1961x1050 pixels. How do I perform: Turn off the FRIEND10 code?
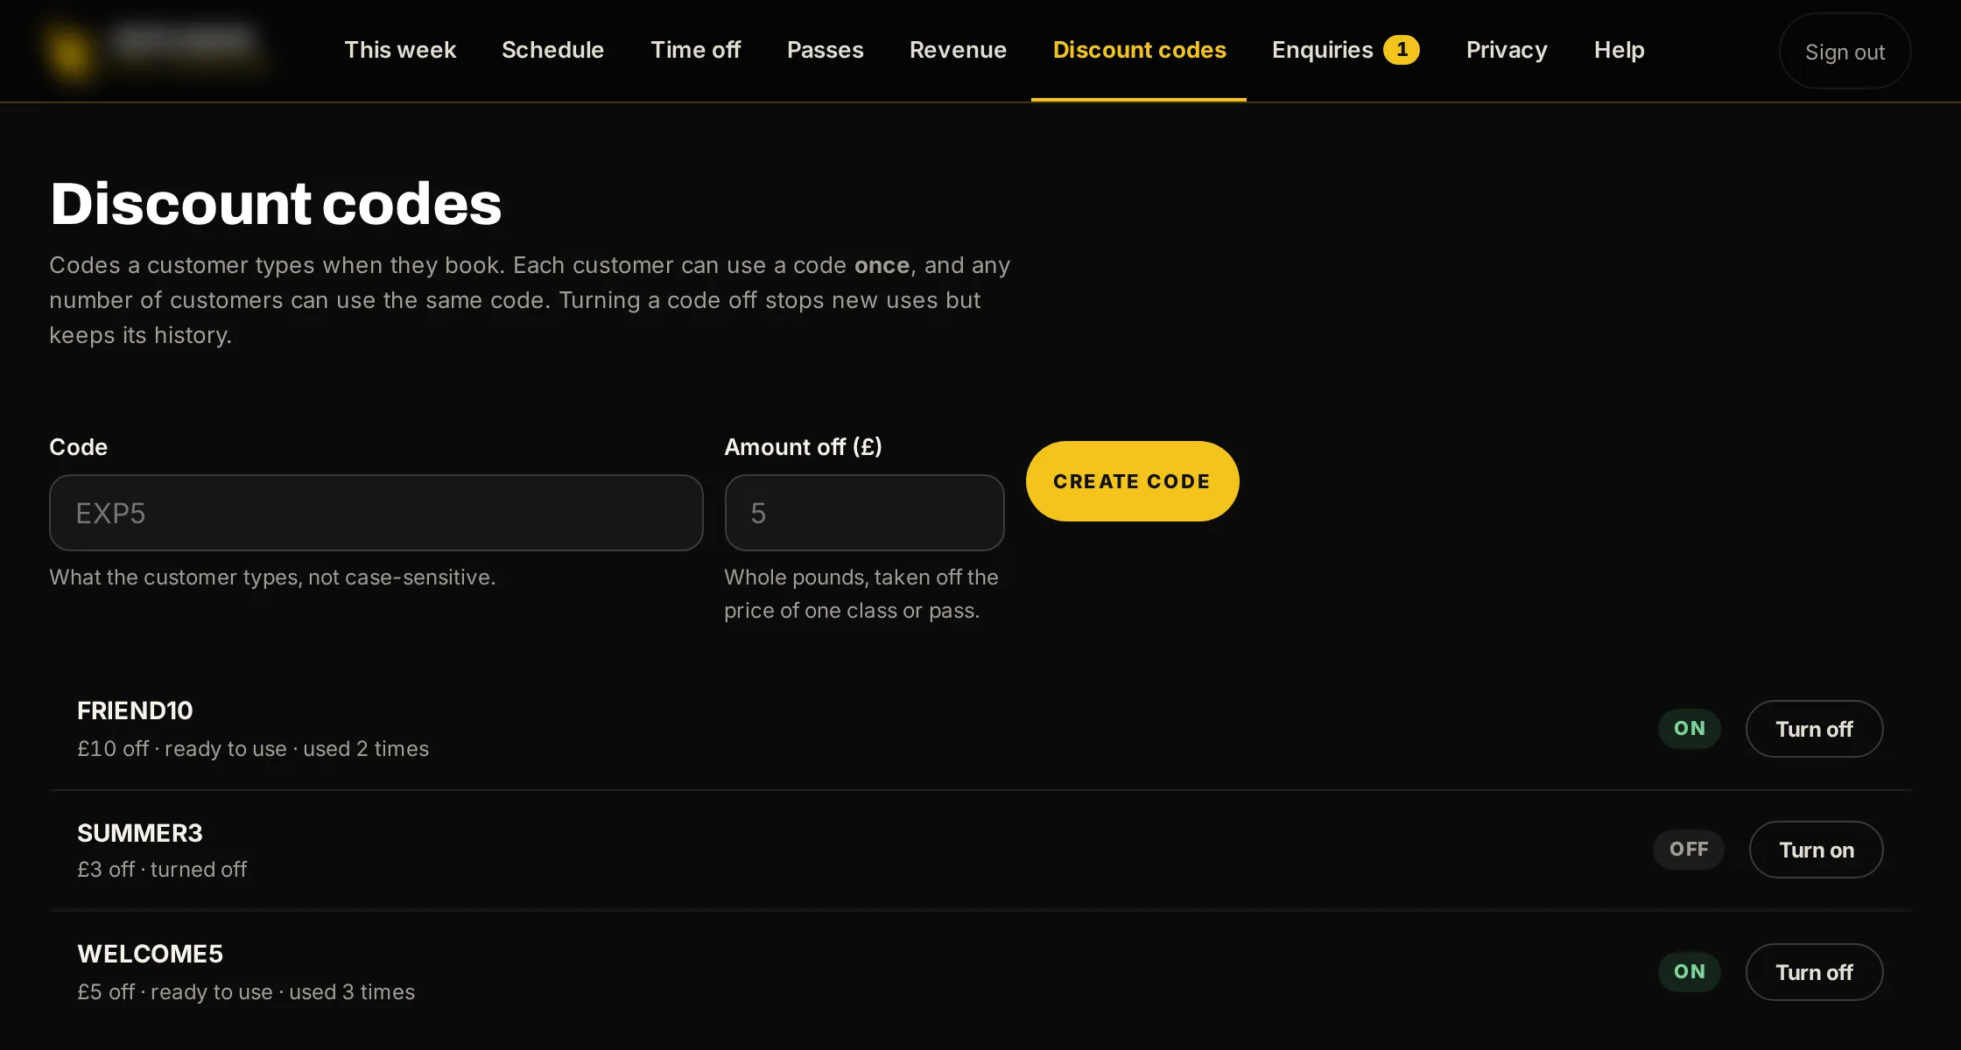[x=1814, y=729]
